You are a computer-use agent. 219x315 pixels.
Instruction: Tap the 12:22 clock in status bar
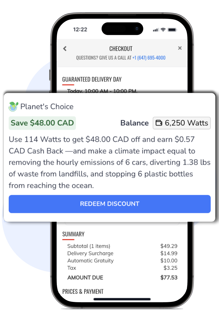pyautogui.click(x=80, y=30)
